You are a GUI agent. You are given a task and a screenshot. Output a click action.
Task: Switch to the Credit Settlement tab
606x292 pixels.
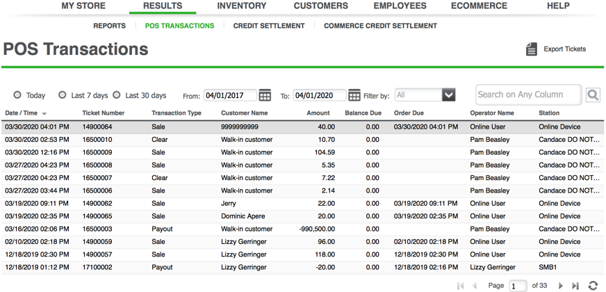click(x=269, y=26)
